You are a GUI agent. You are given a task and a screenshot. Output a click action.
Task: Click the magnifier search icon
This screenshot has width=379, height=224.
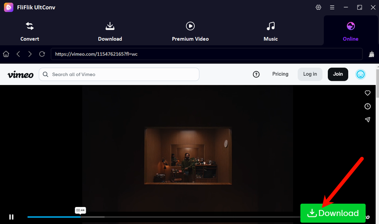click(45, 74)
